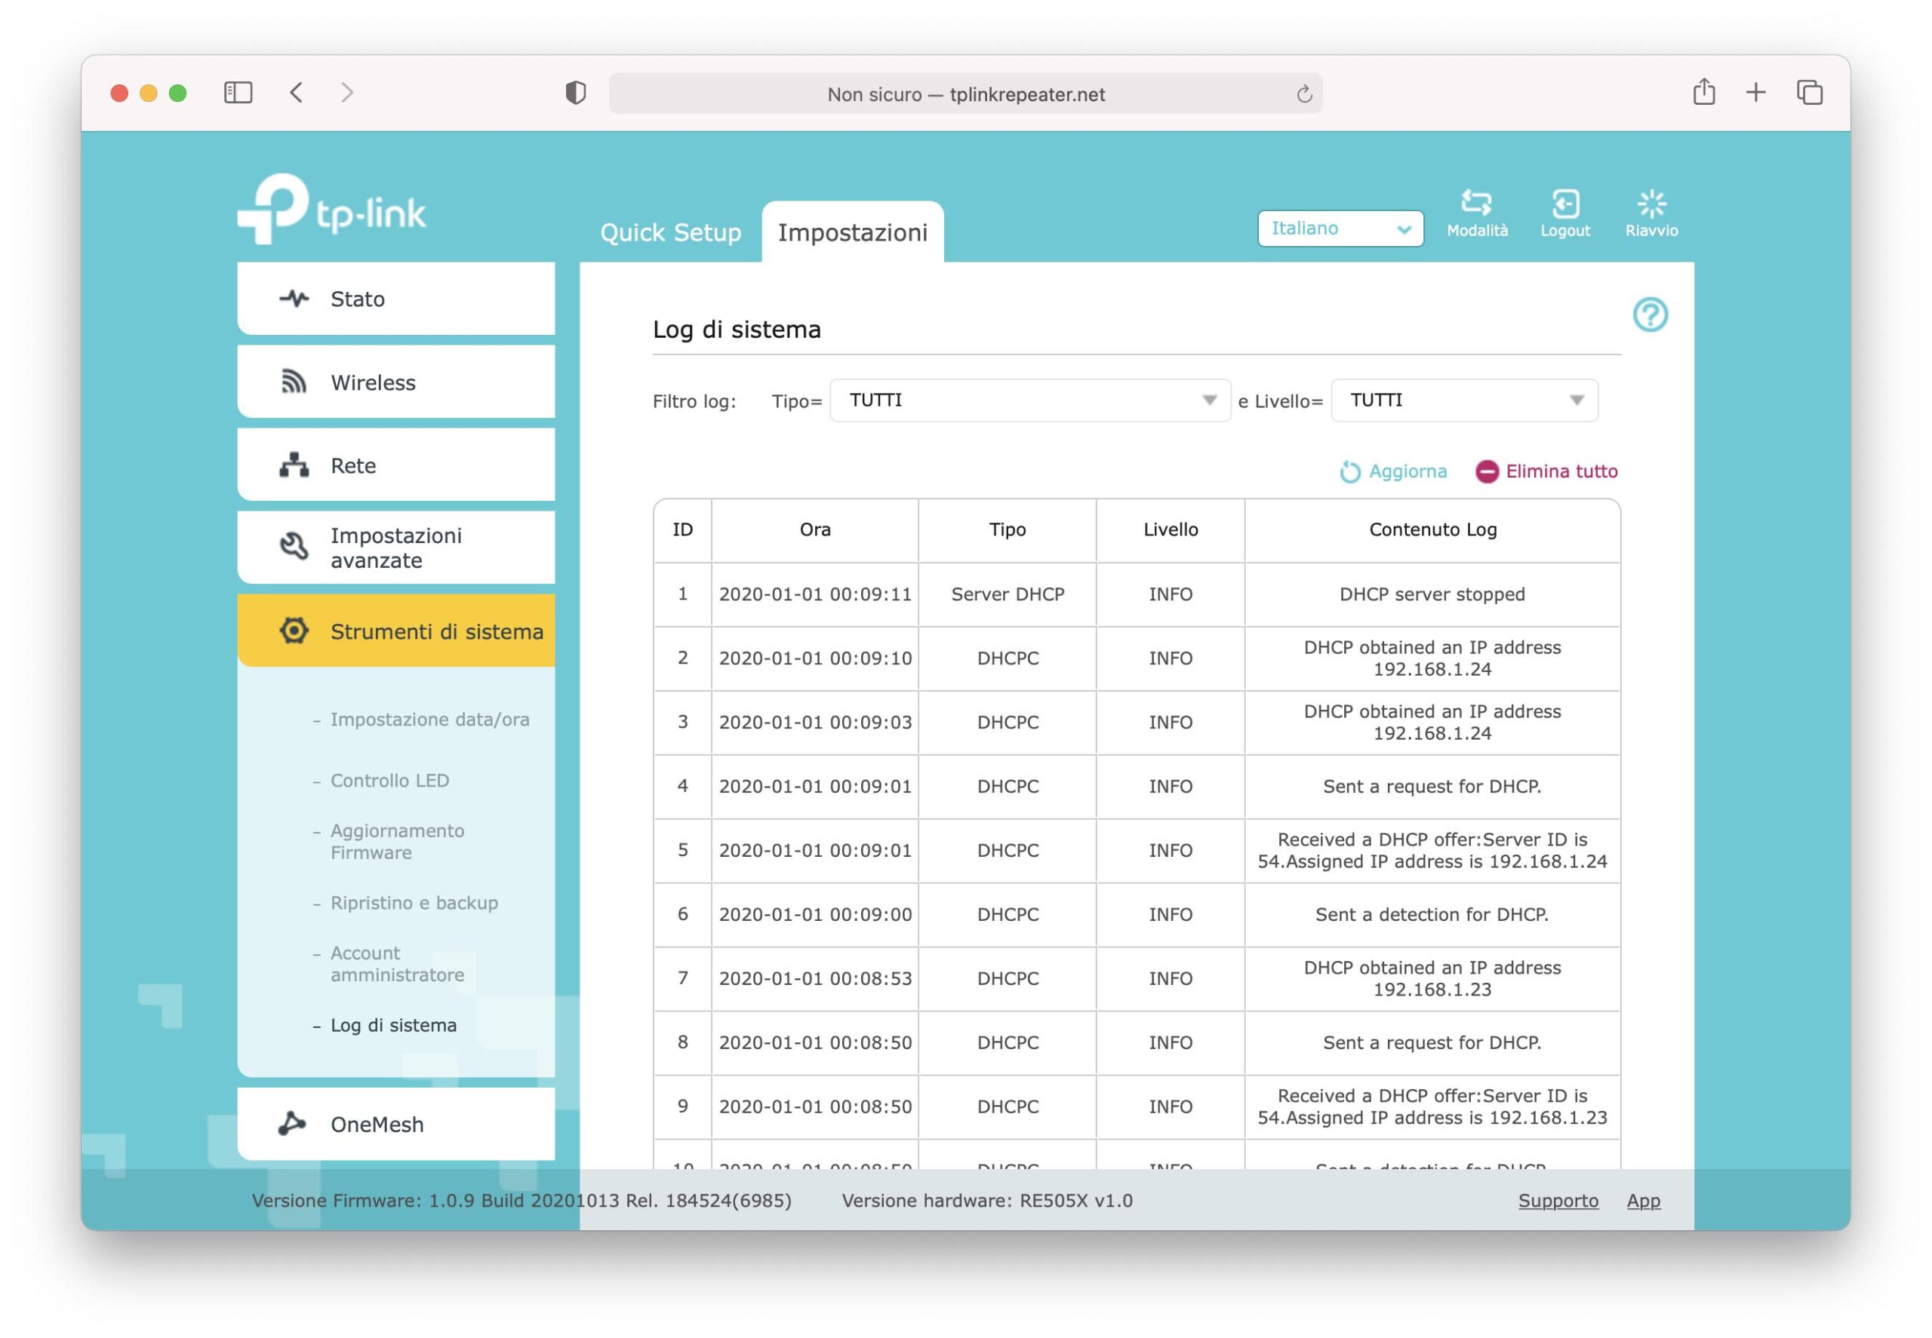Select Ripristino e backup submenu item
The height and width of the screenshot is (1338, 1932).
pos(414,903)
